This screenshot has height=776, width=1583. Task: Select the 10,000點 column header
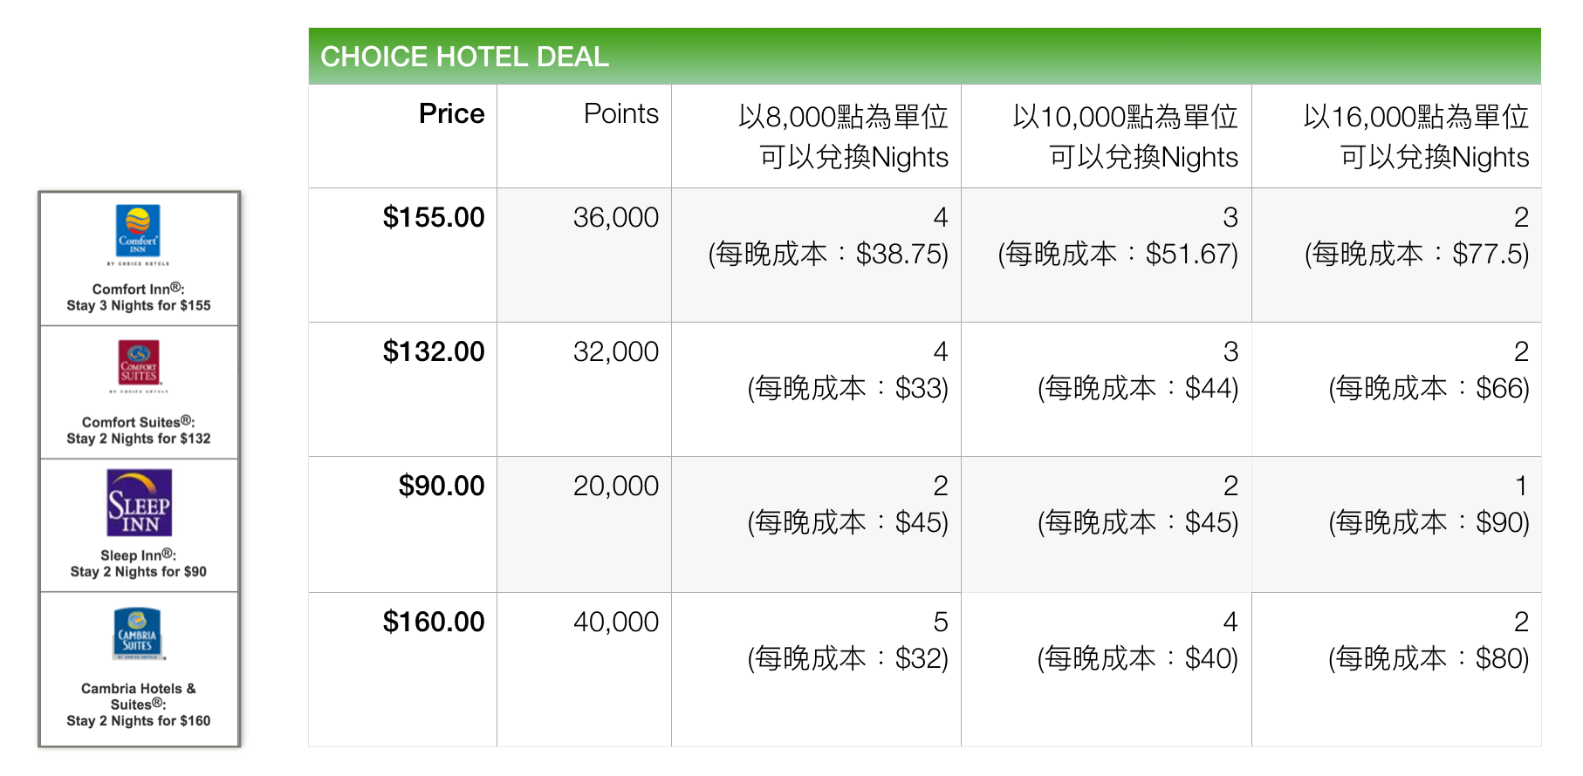1107,136
